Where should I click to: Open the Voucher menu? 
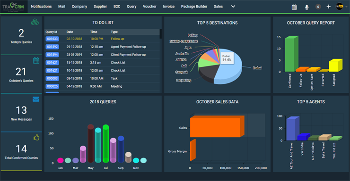point(149,7)
